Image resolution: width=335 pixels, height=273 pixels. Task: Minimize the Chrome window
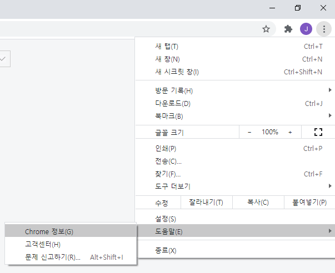coord(272,8)
